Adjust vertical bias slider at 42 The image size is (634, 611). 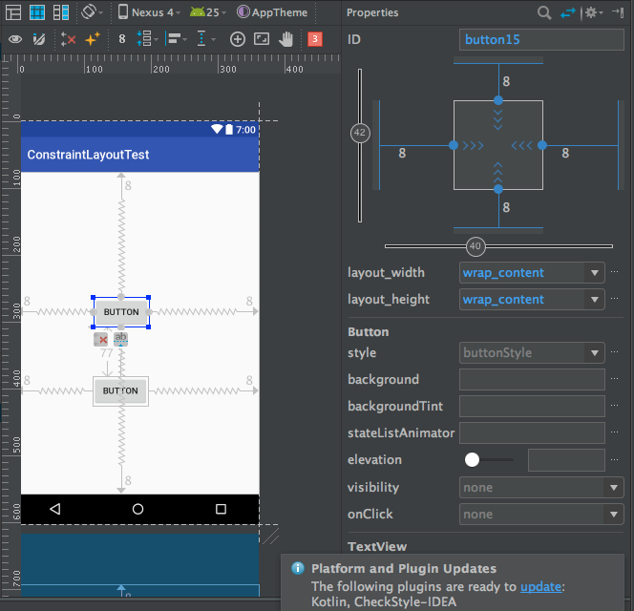pos(360,133)
